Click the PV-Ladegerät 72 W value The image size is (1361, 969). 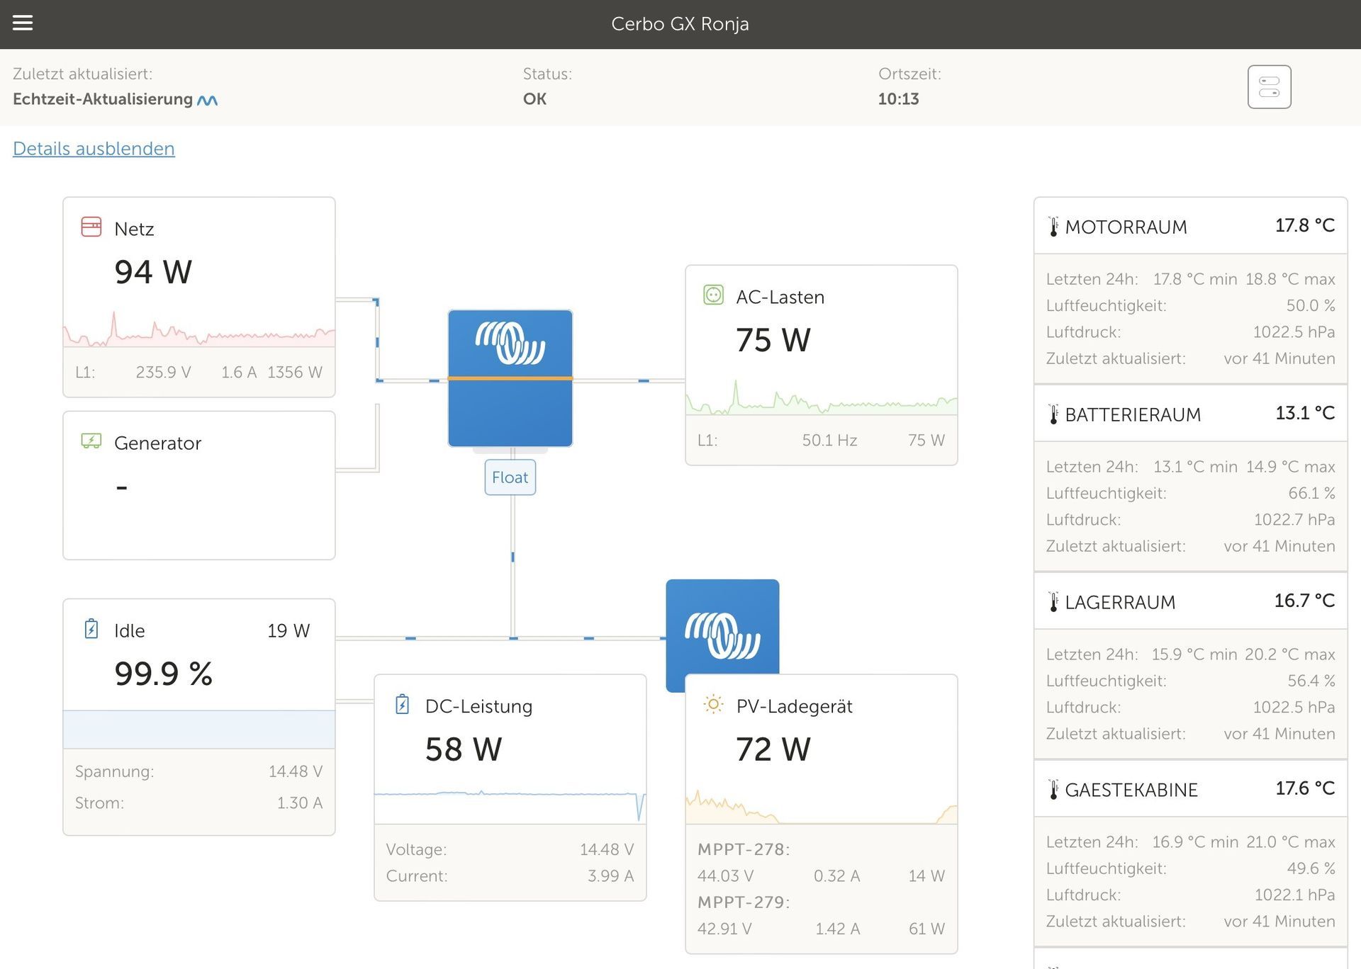point(773,749)
